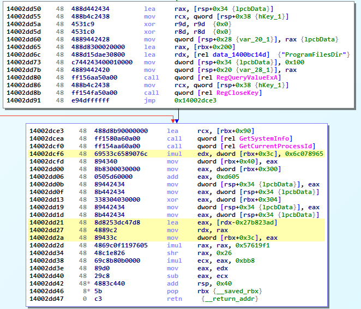Click address 14002dd2a mov line
361x309 pixels.
click(47, 238)
